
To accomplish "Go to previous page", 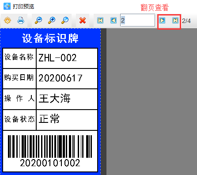I will pyautogui.click(x=114, y=20).
